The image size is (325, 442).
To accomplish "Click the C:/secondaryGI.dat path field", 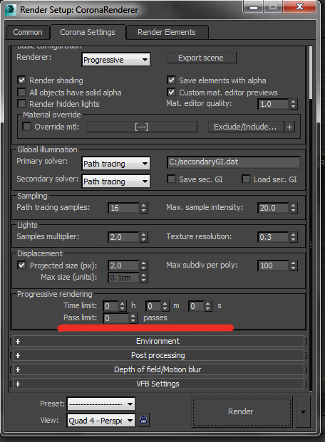I will pyautogui.click(x=234, y=162).
